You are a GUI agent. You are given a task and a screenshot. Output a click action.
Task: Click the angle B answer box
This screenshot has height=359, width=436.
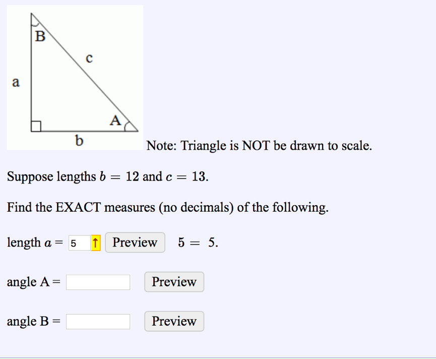click(98, 321)
